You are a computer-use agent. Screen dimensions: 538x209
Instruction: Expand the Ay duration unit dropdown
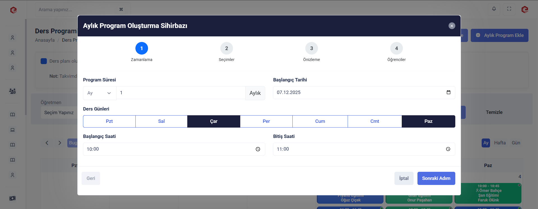[100, 93]
